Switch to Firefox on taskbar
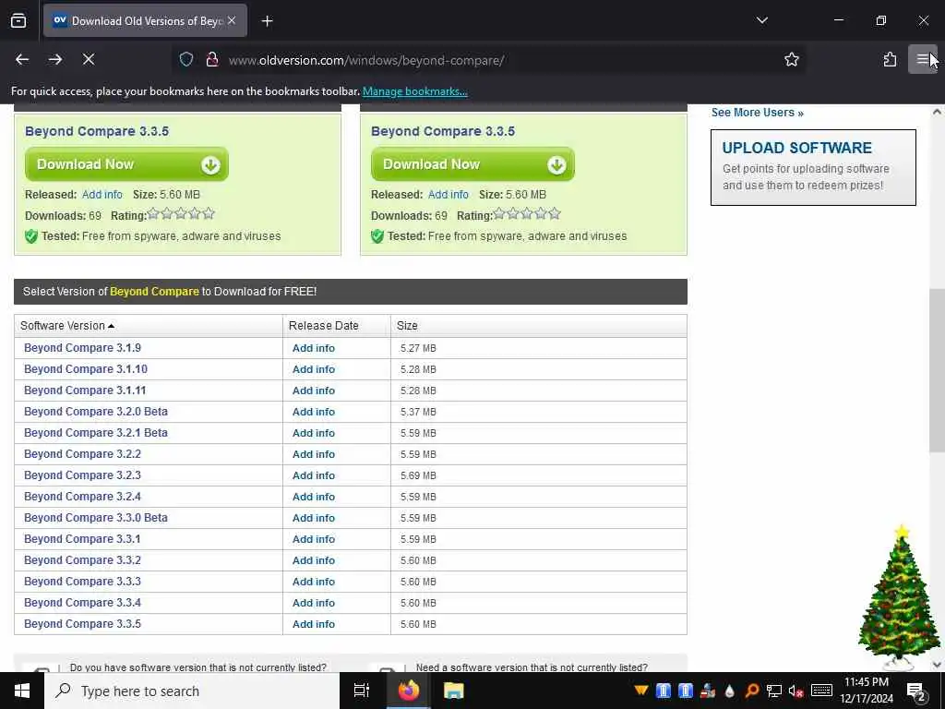 point(408,691)
